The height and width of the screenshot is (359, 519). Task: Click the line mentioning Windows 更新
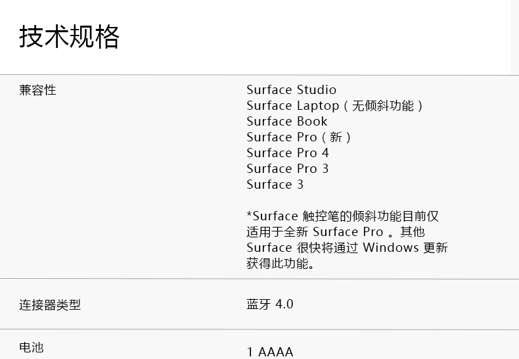[347, 248]
